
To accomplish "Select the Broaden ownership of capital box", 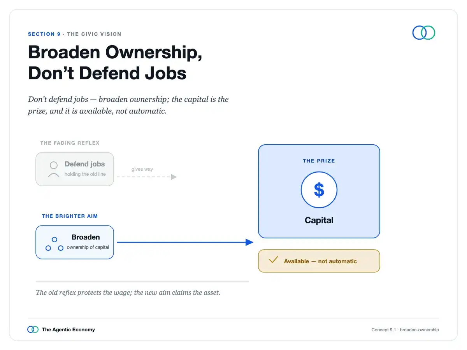I will [x=75, y=242].
